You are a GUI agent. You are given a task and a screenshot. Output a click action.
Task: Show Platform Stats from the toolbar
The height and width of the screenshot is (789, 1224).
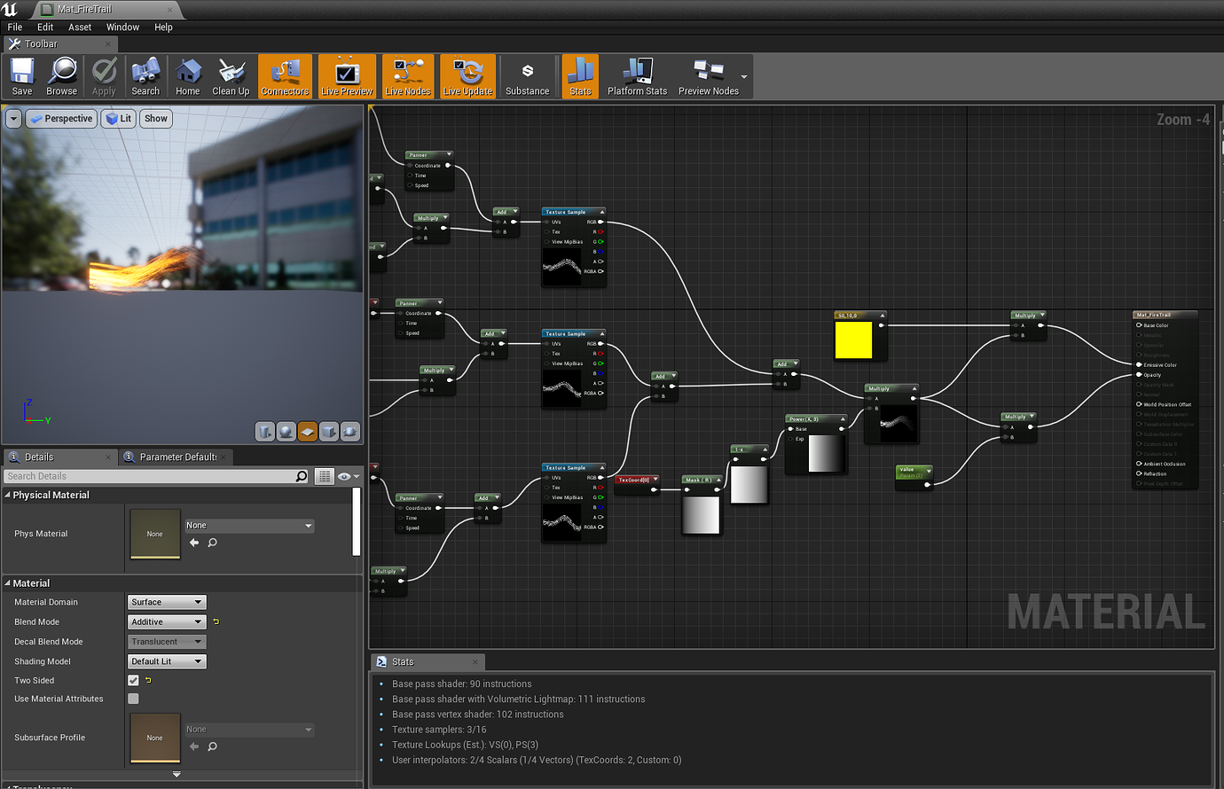(636, 76)
